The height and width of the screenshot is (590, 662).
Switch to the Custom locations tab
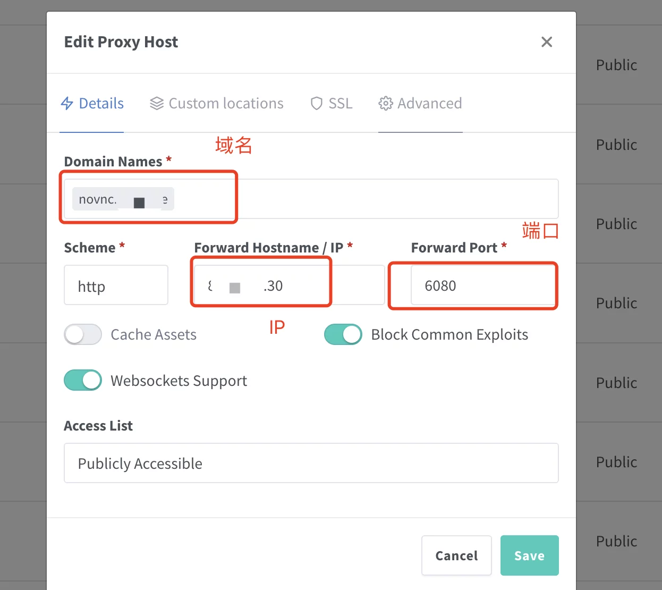[226, 103]
